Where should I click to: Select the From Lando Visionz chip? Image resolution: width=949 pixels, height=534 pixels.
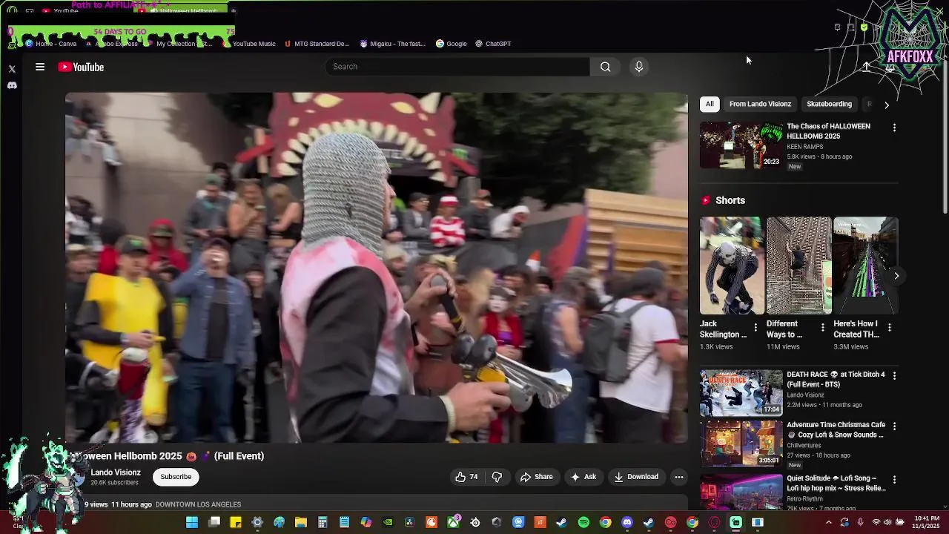pos(760,104)
